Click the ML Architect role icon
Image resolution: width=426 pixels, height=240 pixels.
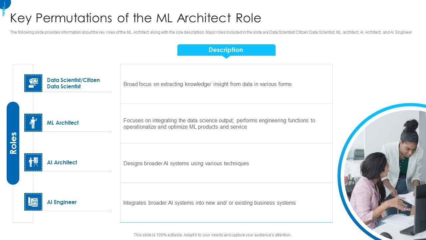click(33, 123)
